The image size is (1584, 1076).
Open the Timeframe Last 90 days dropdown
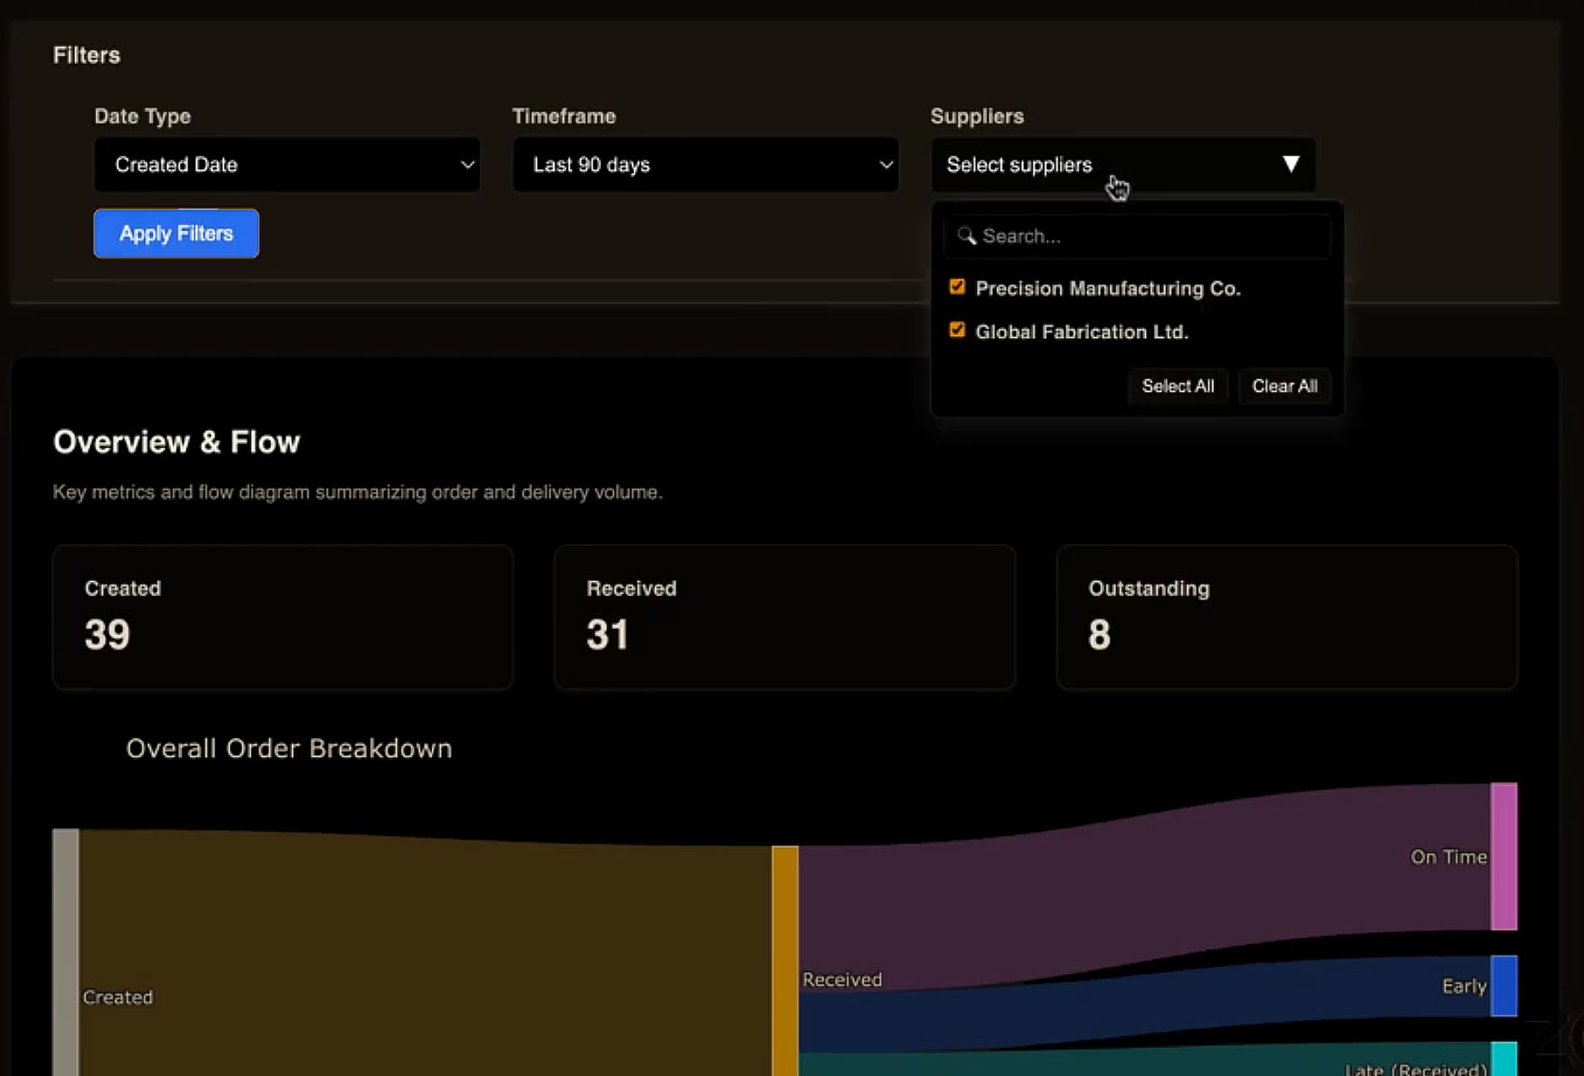tap(705, 165)
